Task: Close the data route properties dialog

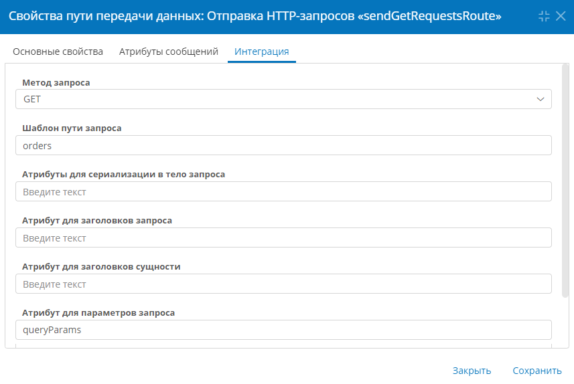Action: point(561,16)
